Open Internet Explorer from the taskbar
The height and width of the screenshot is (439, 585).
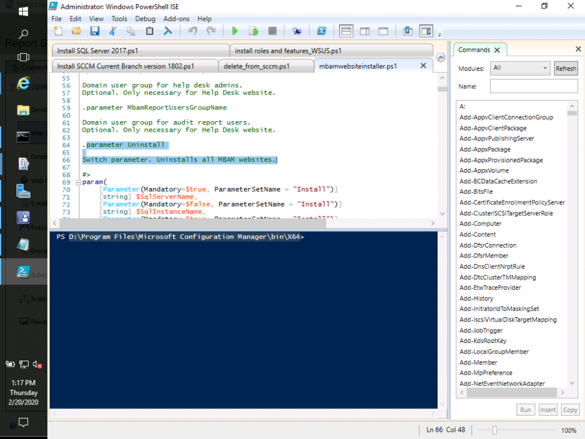tap(23, 83)
